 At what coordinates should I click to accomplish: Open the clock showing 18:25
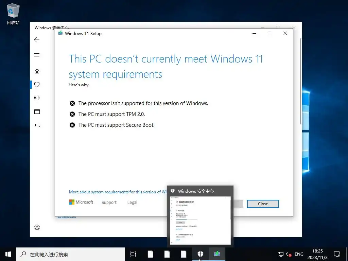[317, 254]
